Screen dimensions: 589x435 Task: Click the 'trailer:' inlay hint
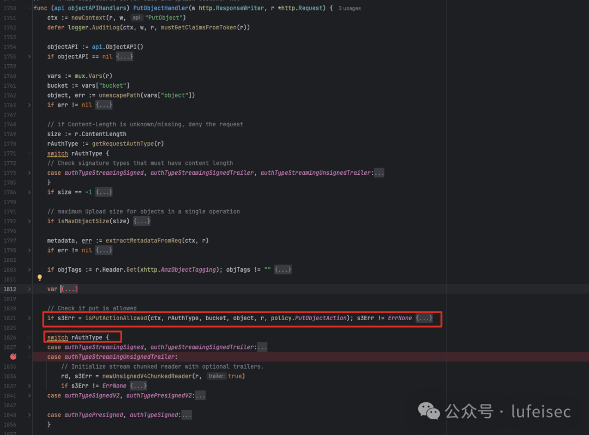click(217, 376)
